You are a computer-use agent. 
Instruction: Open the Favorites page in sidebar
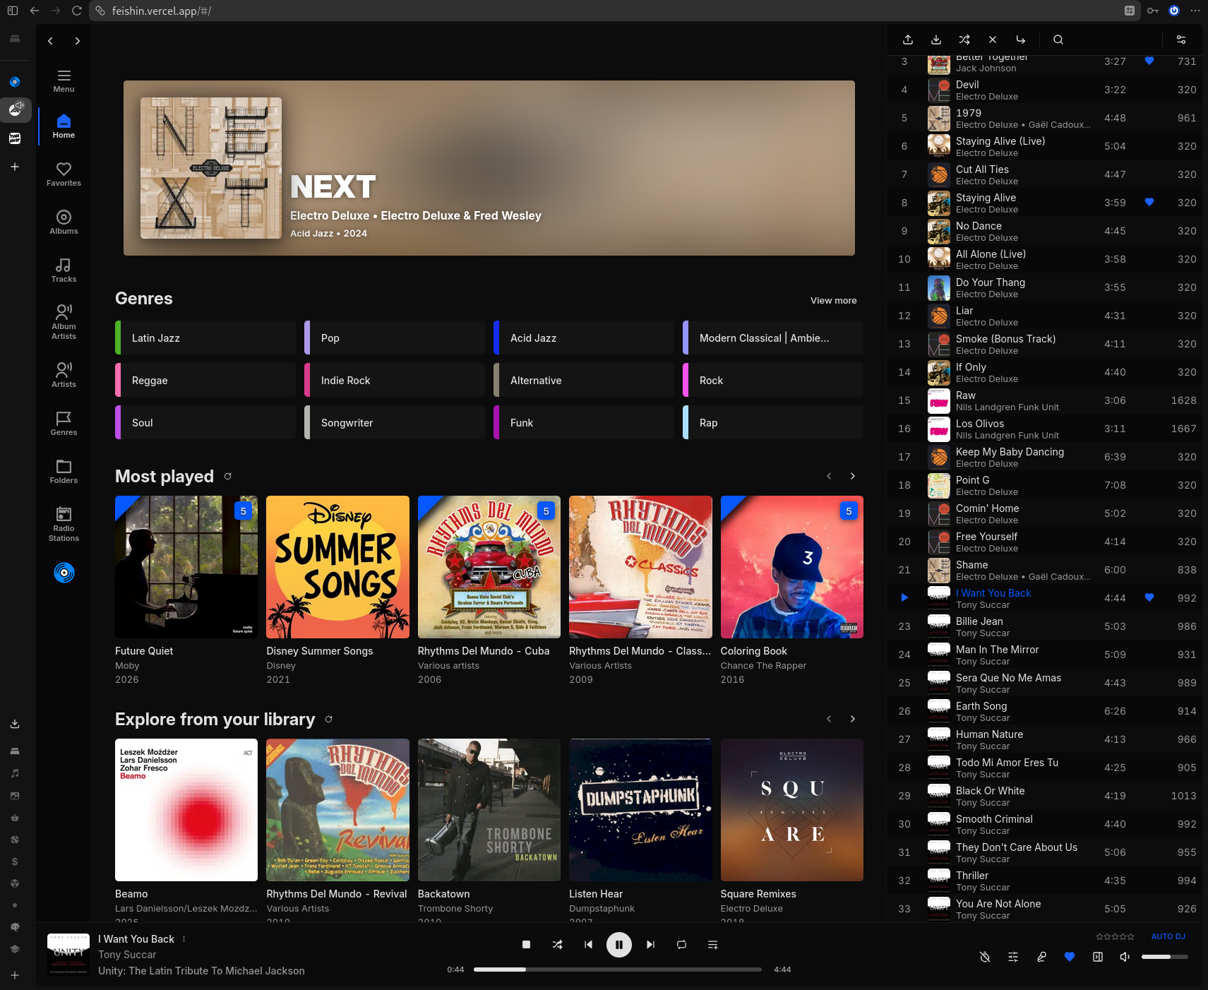click(64, 174)
